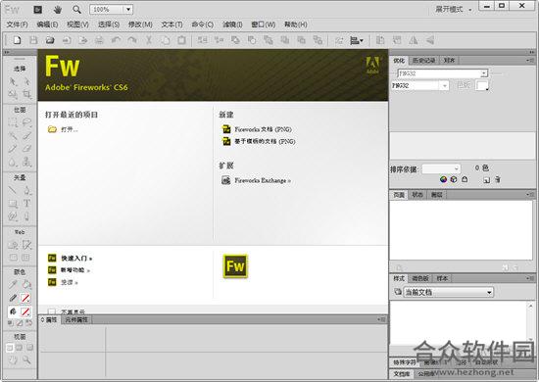This screenshot has width=539, height=382.
Task: Open the saved settings PNG32 combo box
Action: [x=443, y=73]
